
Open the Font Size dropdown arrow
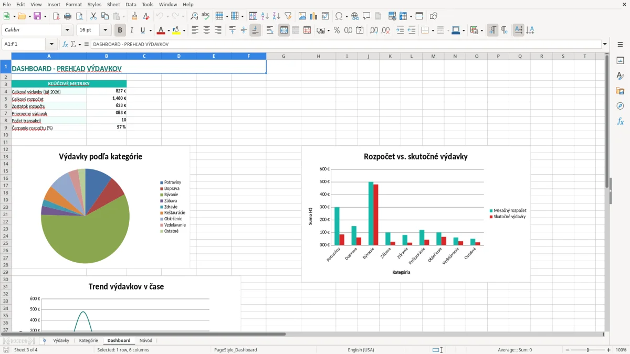click(x=106, y=30)
